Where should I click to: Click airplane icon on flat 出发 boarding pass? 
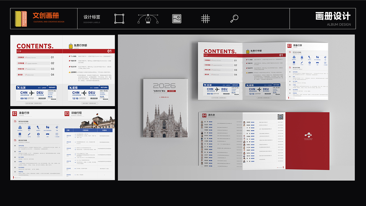[x=31, y=93]
